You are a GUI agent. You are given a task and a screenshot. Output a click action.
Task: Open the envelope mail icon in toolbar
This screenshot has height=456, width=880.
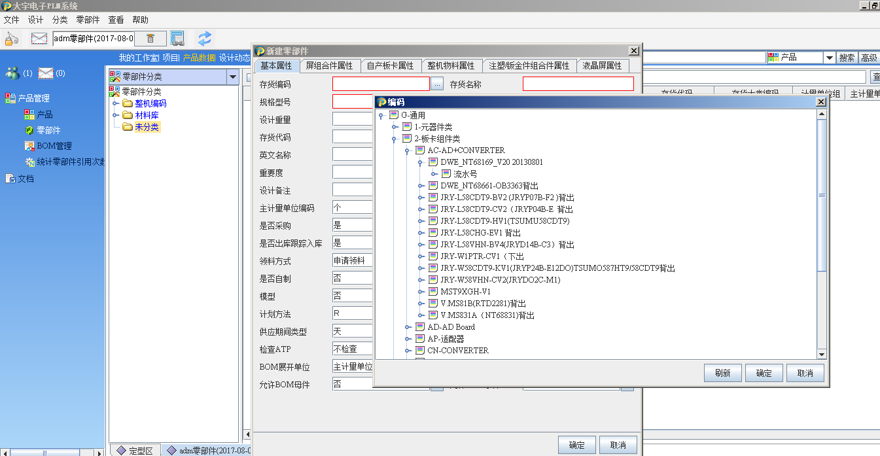(39, 39)
